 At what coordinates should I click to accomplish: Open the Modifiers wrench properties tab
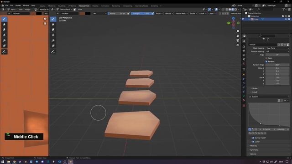point(244,79)
